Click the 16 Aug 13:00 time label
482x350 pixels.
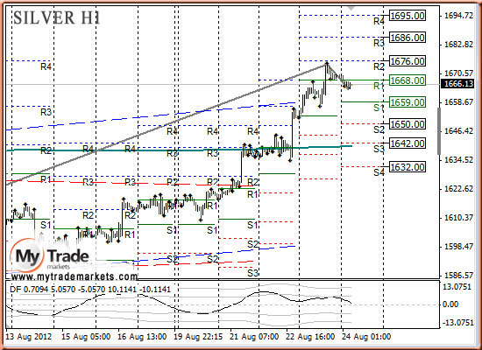pos(142,337)
